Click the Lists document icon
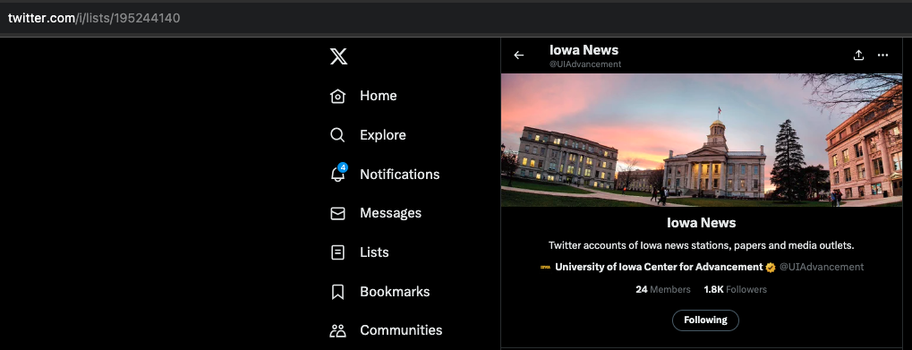The image size is (912, 350). pyautogui.click(x=338, y=252)
